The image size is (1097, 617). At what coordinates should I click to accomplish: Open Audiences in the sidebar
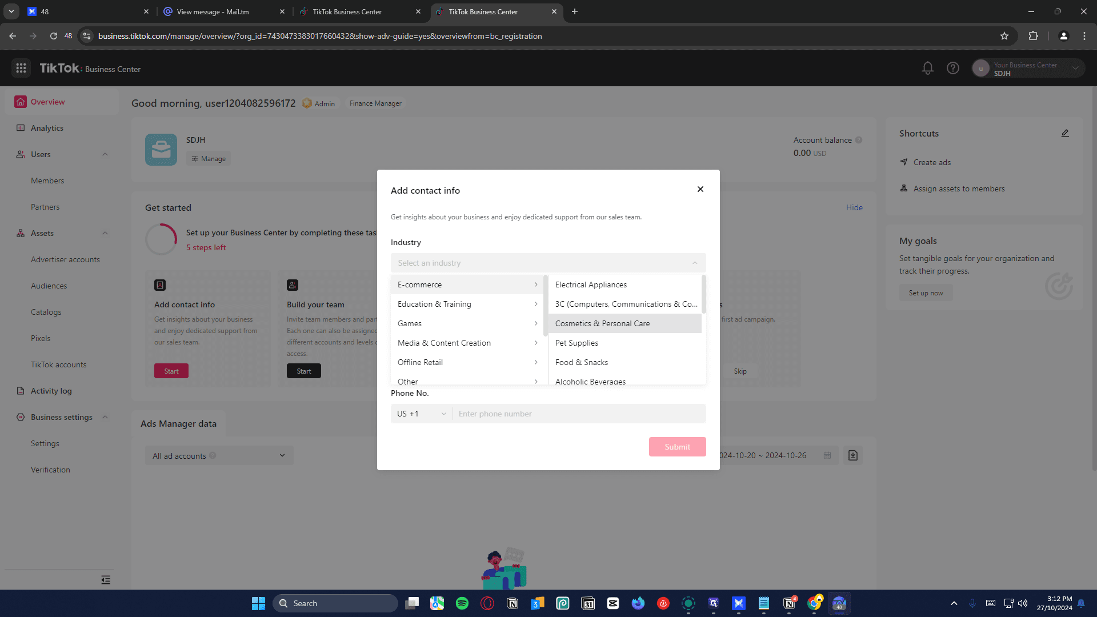pos(49,286)
